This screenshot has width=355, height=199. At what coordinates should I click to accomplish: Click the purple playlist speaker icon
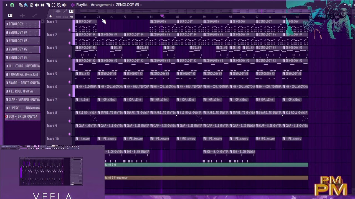tap(73, 5)
